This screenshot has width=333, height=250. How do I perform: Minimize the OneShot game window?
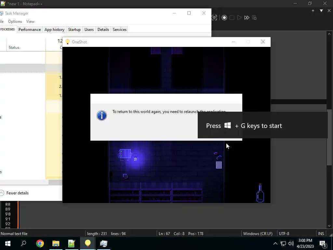click(x=233, y=42)
